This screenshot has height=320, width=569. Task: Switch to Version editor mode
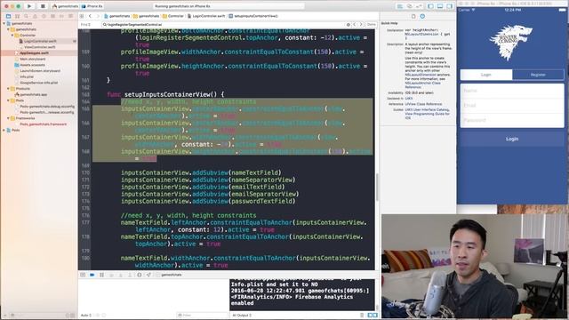pos(419,6)
